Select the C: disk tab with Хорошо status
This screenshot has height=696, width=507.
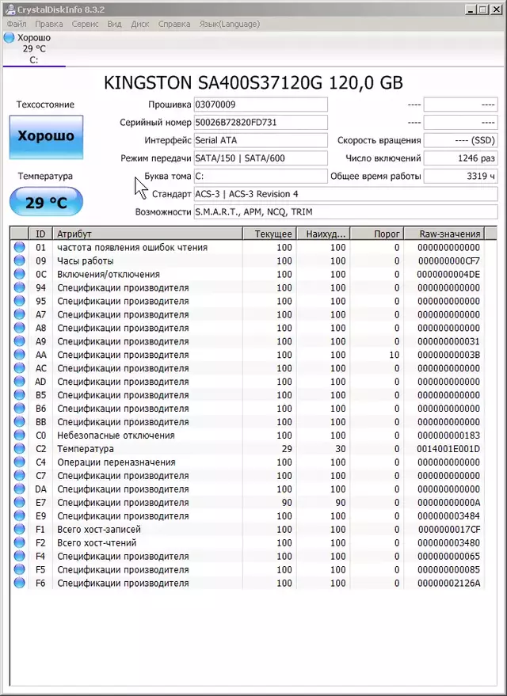coord(34,49)
